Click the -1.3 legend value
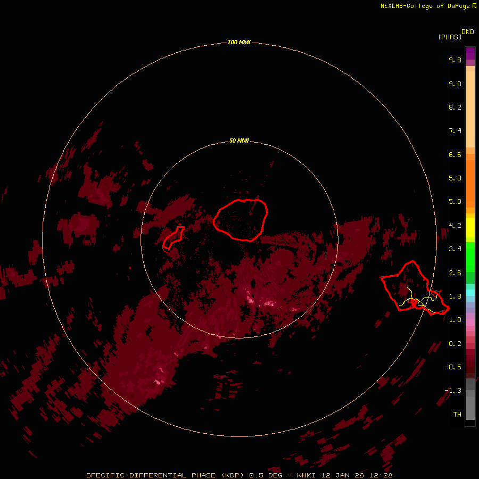 click(453, 391)
